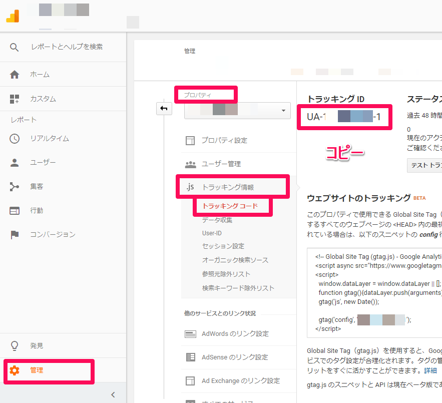Image resolution: width=442 pixels, height=403 pixels.
Task: Click the 管理 breadcrumb heading
Action: point(190,51)
